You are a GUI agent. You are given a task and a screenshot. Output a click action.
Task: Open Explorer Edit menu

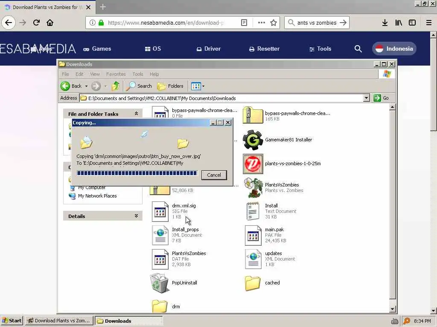[x=79, y=74]
